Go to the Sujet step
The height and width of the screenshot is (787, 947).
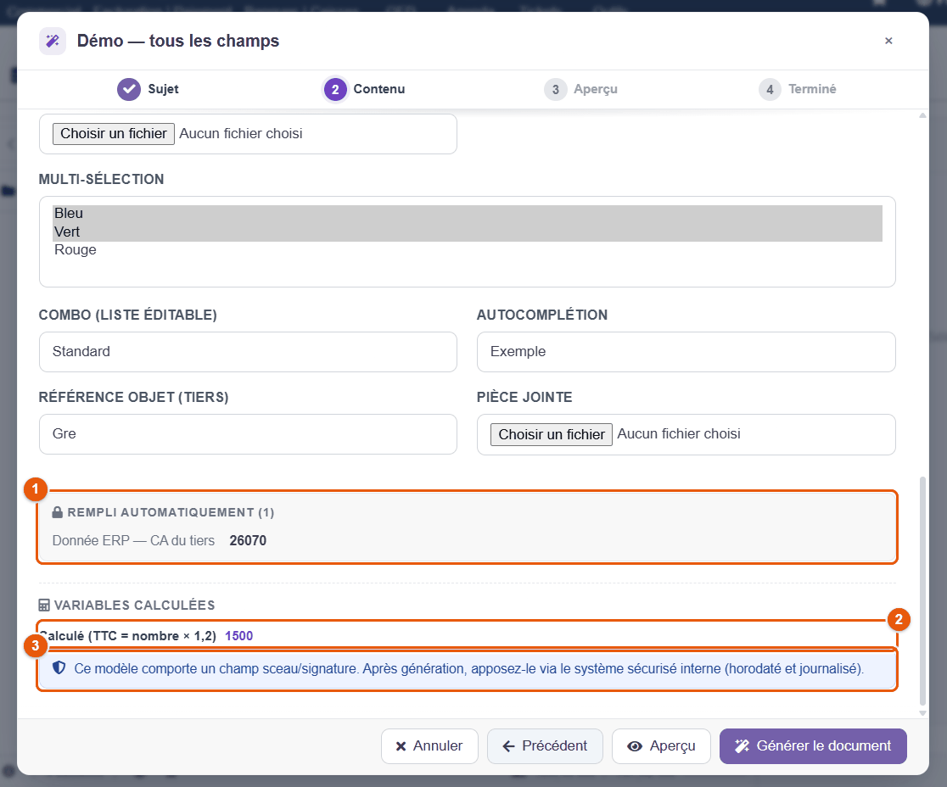148,89
